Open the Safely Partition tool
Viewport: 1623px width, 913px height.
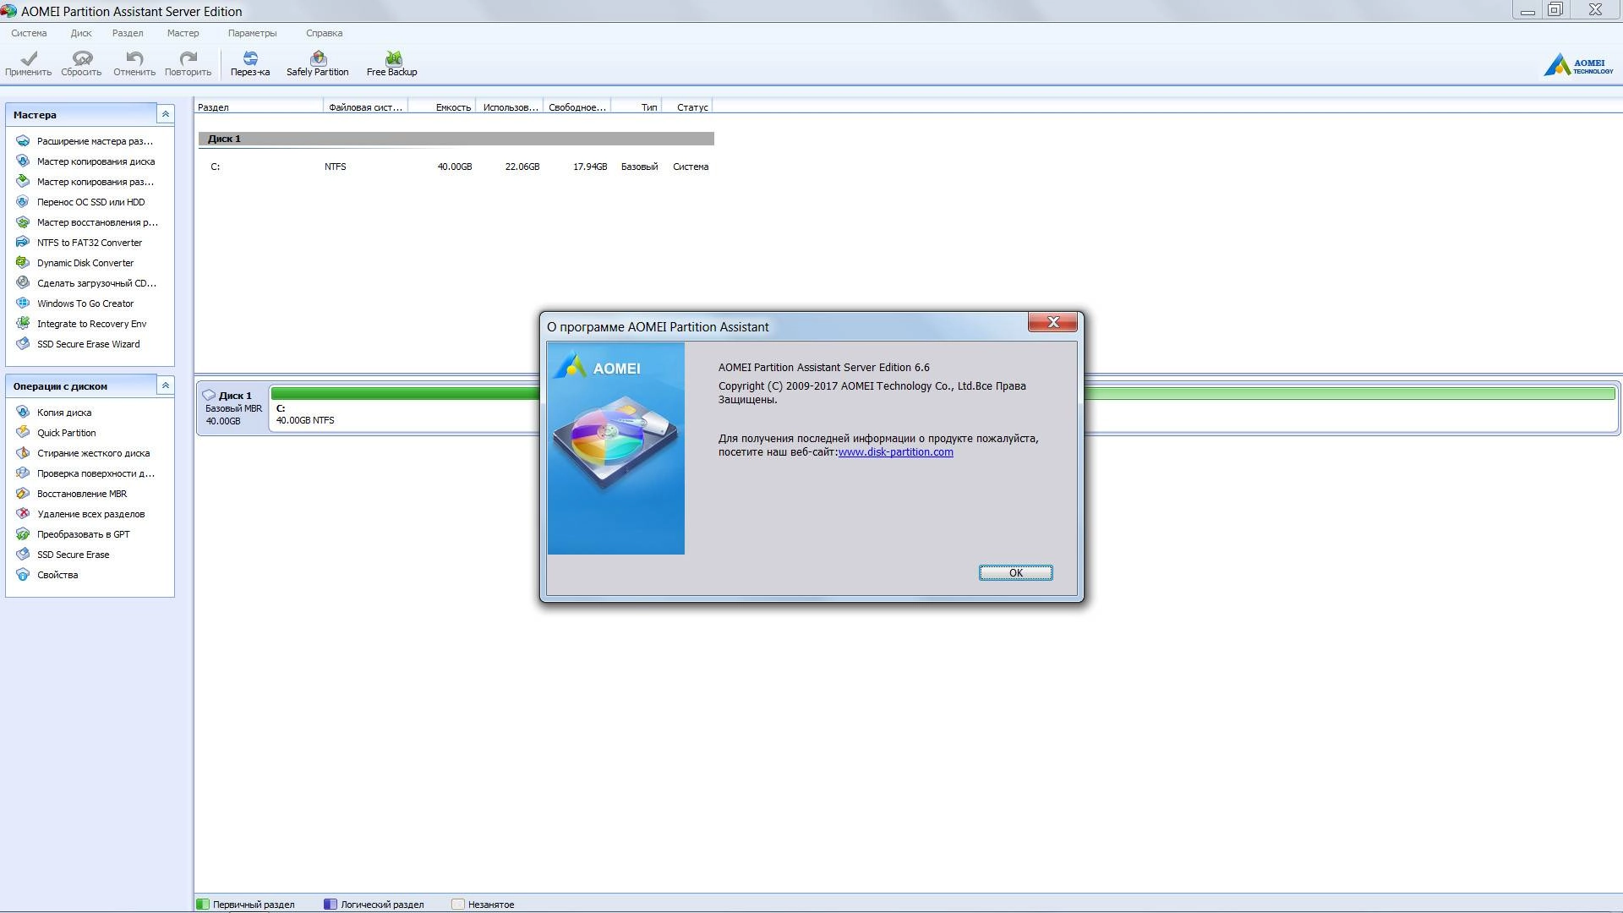pyautogui.click(x=317, y=63)
